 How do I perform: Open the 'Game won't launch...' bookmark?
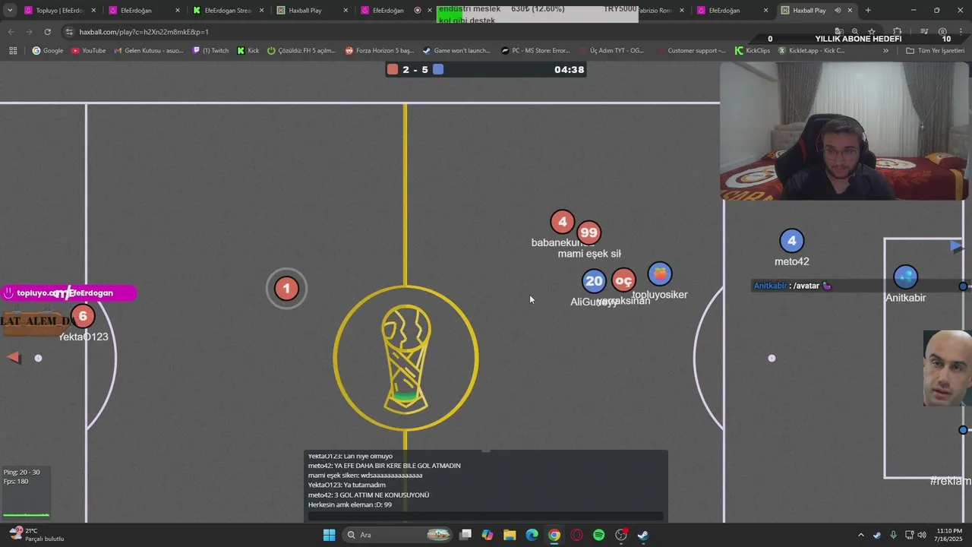coord(456,51)
